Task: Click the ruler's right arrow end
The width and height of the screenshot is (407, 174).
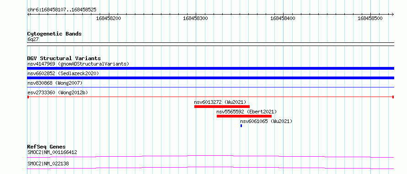Action: 392,14
